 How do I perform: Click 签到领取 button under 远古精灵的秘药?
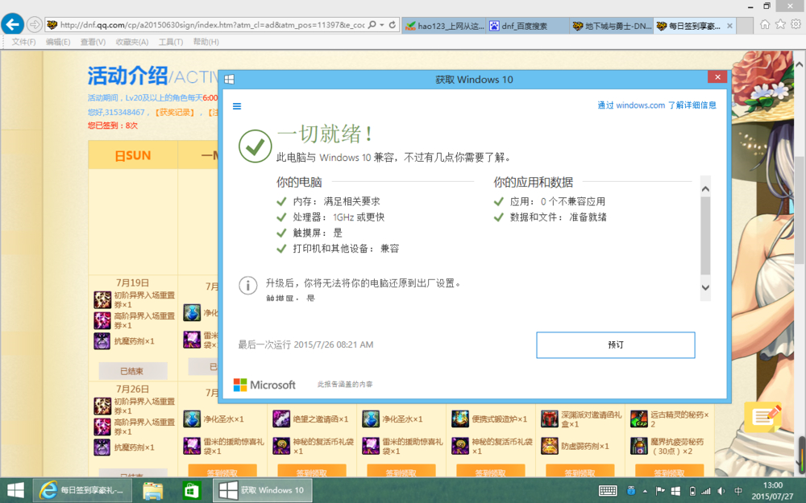tap(670, 471)
